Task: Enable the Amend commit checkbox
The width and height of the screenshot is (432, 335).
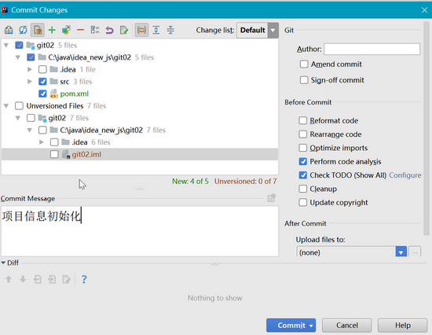Action: click(304, 64)
